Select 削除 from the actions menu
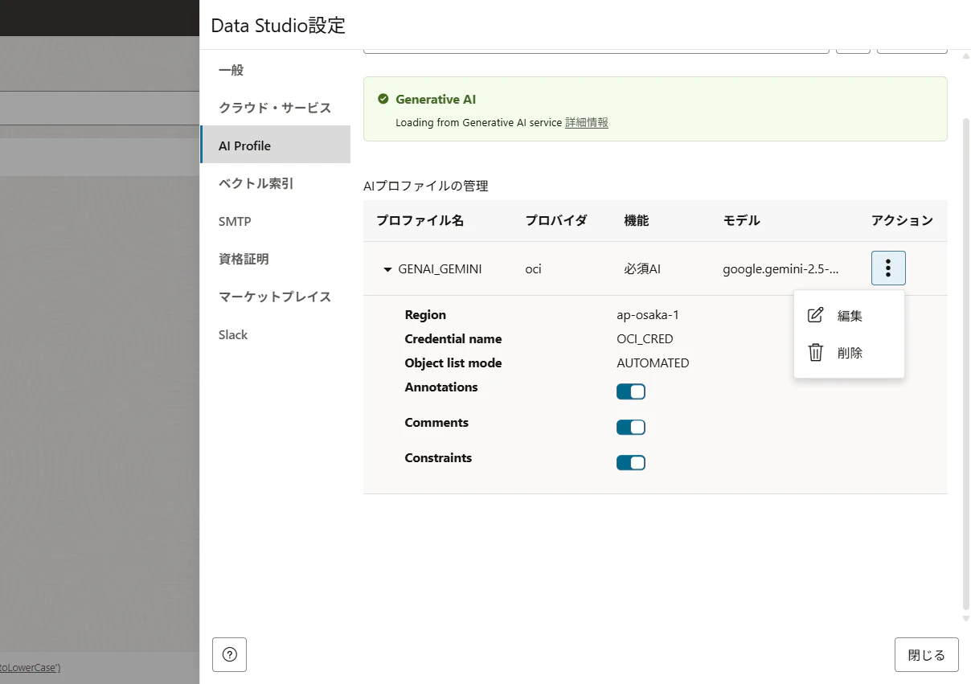Image resolution: width=971 pixels, height=684 pixels. (x=850, y=353)
